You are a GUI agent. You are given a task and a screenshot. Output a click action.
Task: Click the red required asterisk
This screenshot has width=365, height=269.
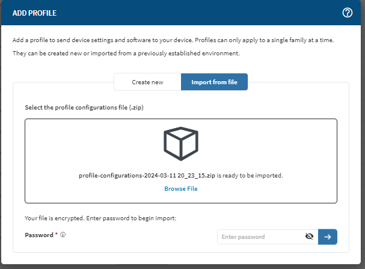point(57,235)
